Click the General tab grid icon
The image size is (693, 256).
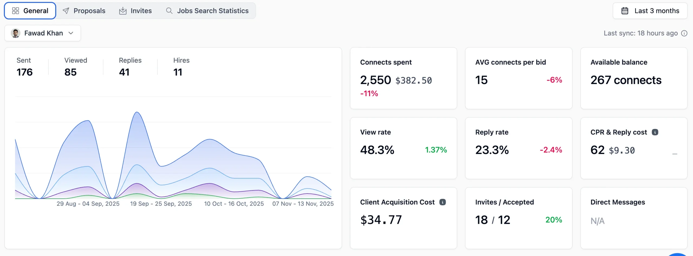pyautogui.click(x=15, y=11)
